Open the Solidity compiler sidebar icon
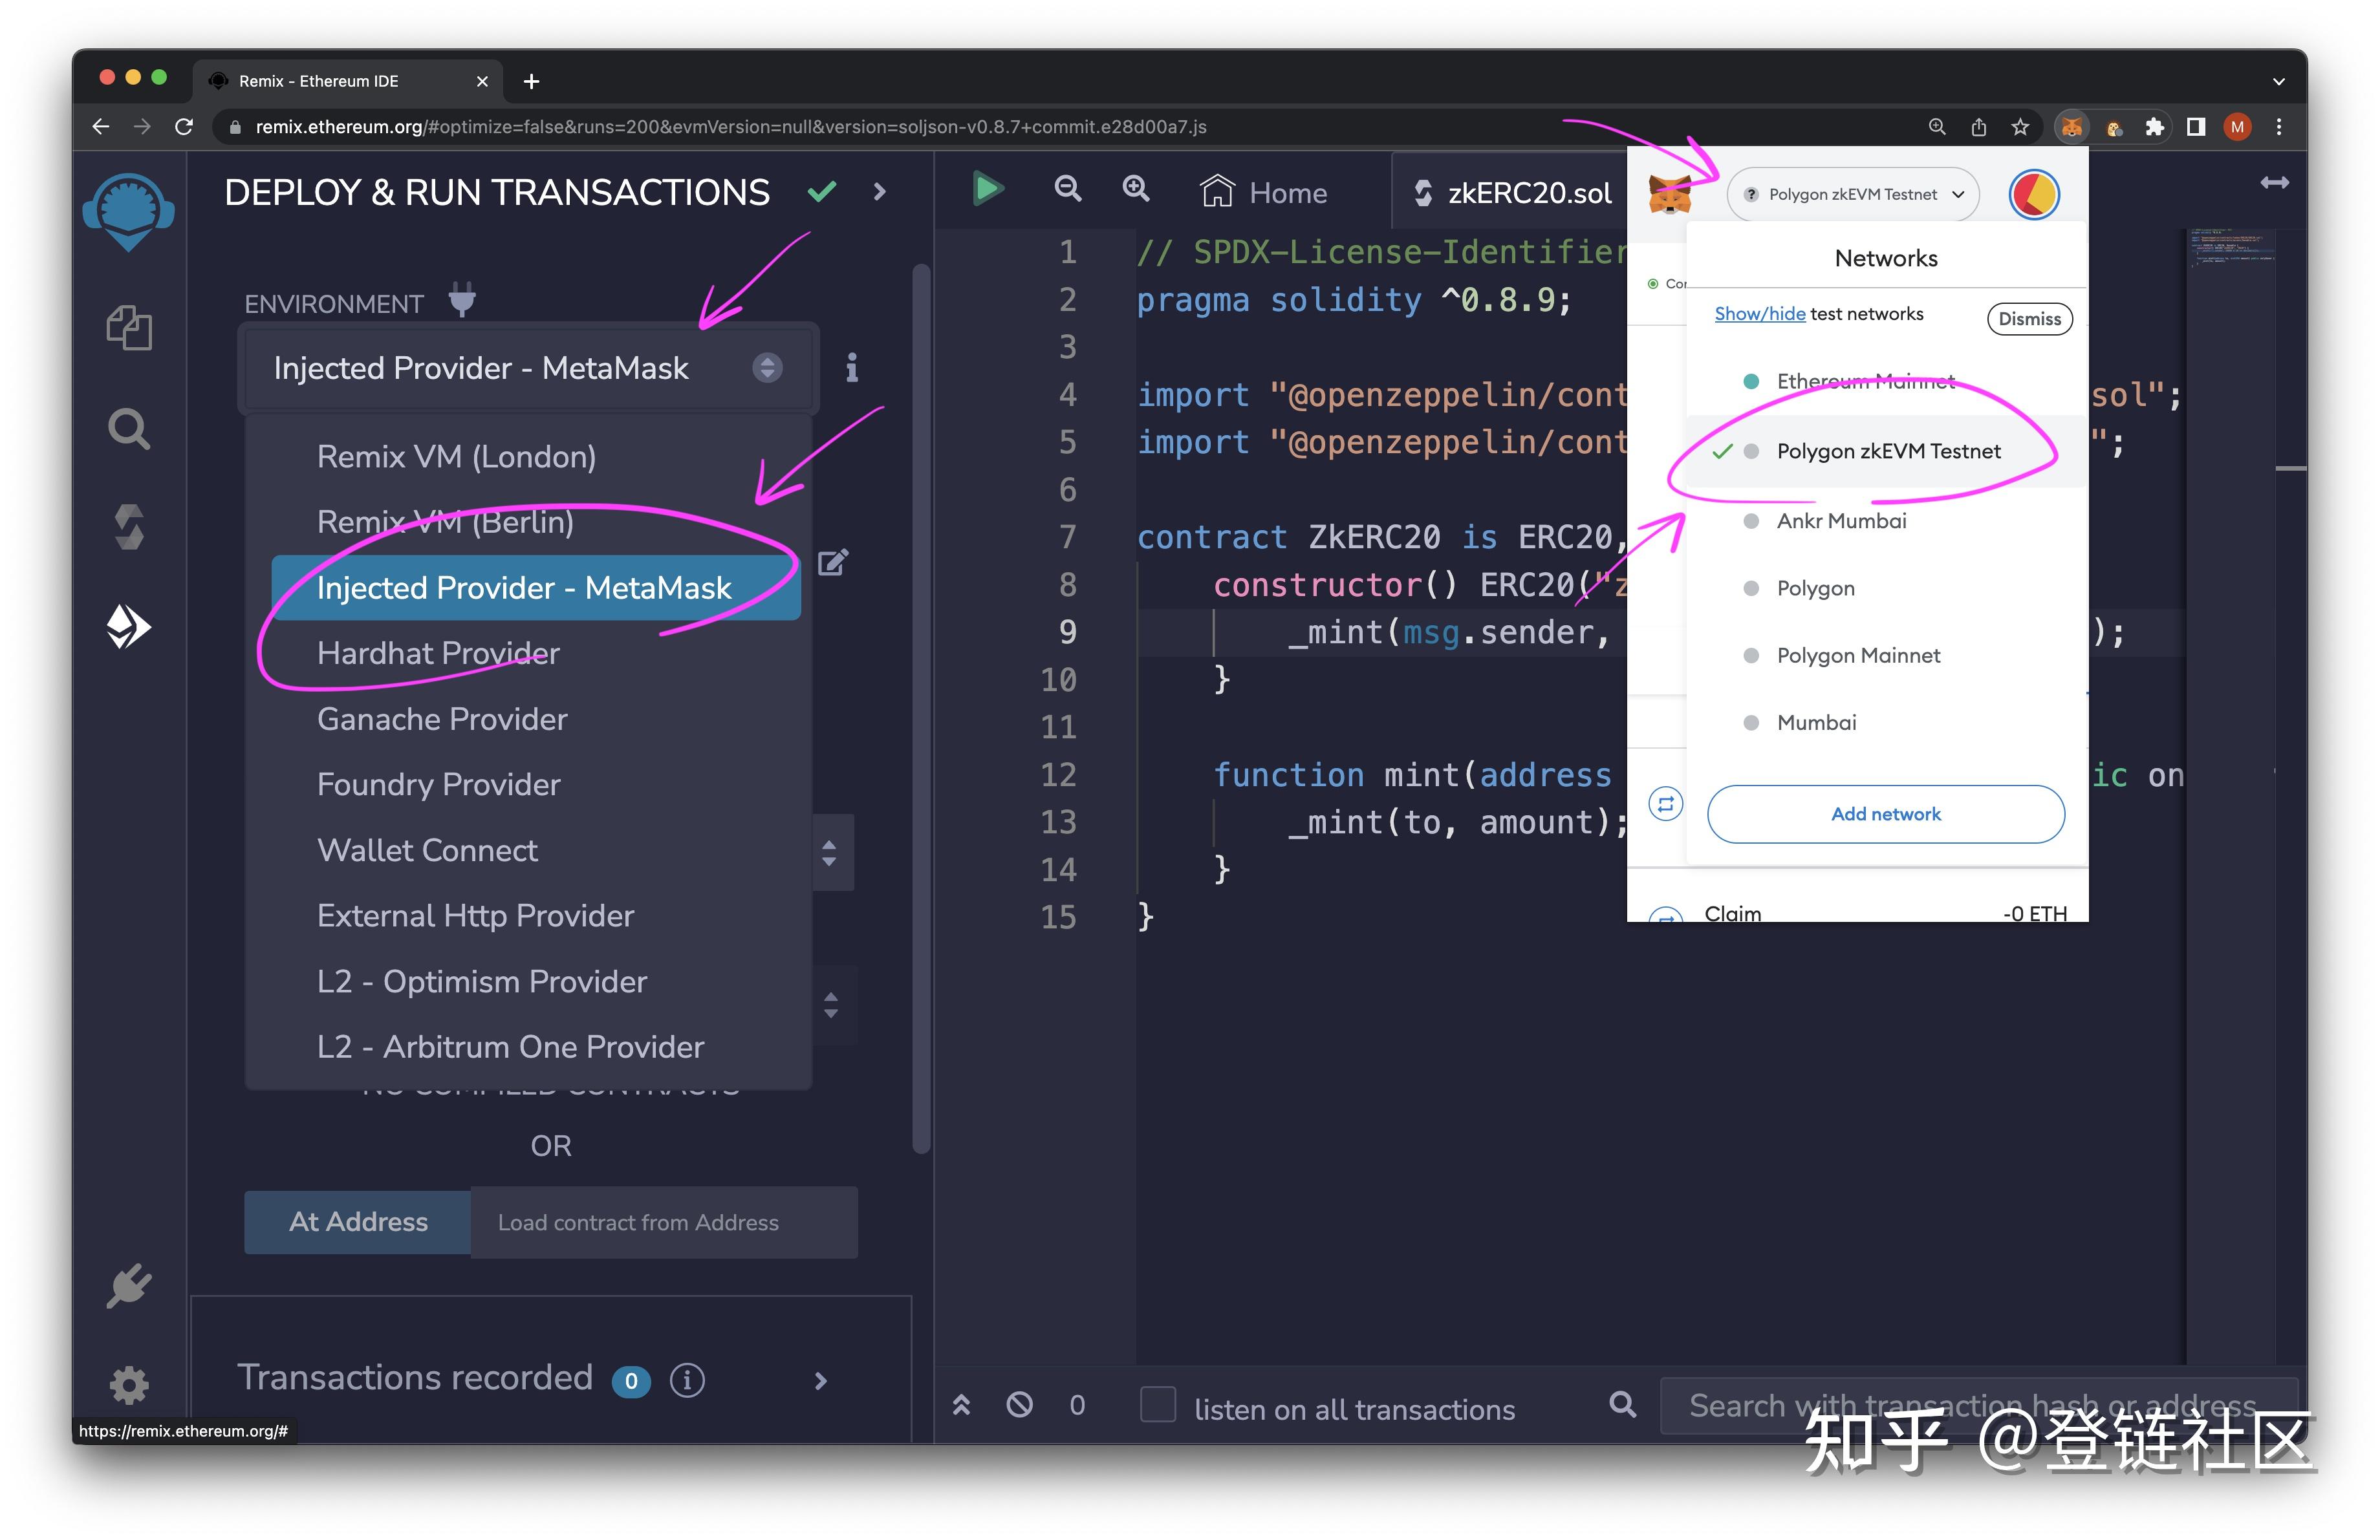The height and width of the screenshot is (1540, 2380). click(129, 527)
